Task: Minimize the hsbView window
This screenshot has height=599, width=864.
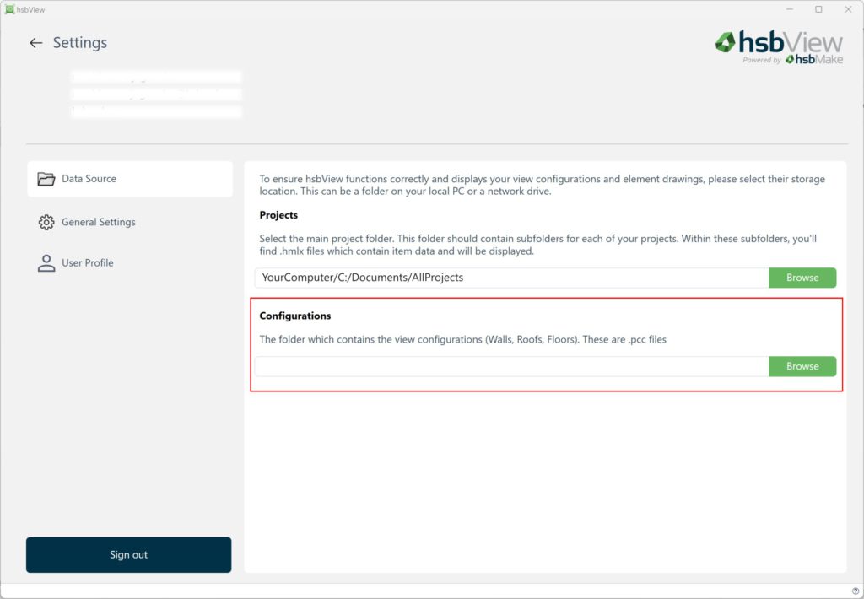Action: click(789, 9)
